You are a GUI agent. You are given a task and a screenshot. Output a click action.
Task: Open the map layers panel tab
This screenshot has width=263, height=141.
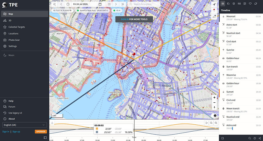(234, 3)
